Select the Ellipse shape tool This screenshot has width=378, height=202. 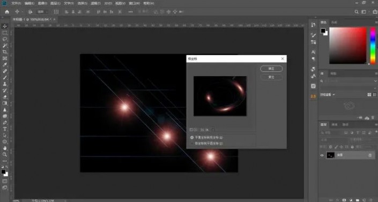[x=5, y=142]
